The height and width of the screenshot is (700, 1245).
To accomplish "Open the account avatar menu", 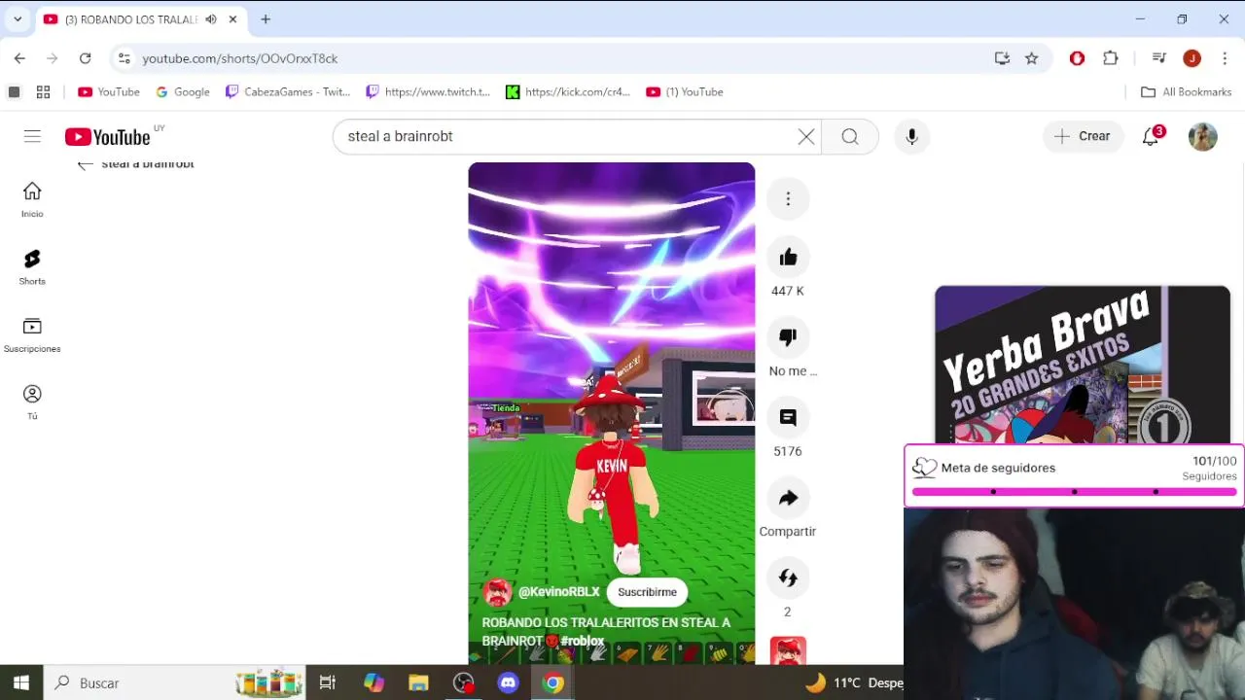I will [1203, 137].
